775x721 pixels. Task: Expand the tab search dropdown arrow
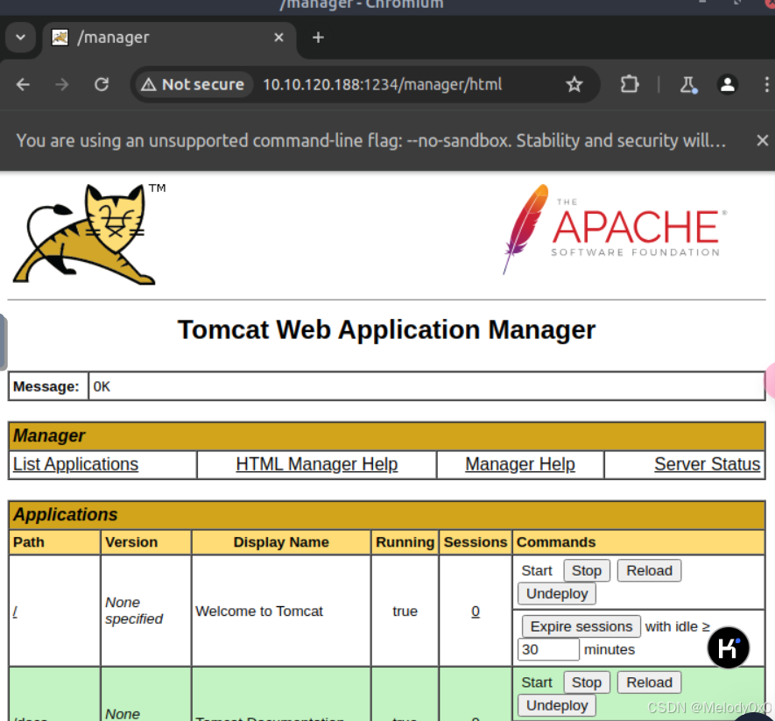20,37
